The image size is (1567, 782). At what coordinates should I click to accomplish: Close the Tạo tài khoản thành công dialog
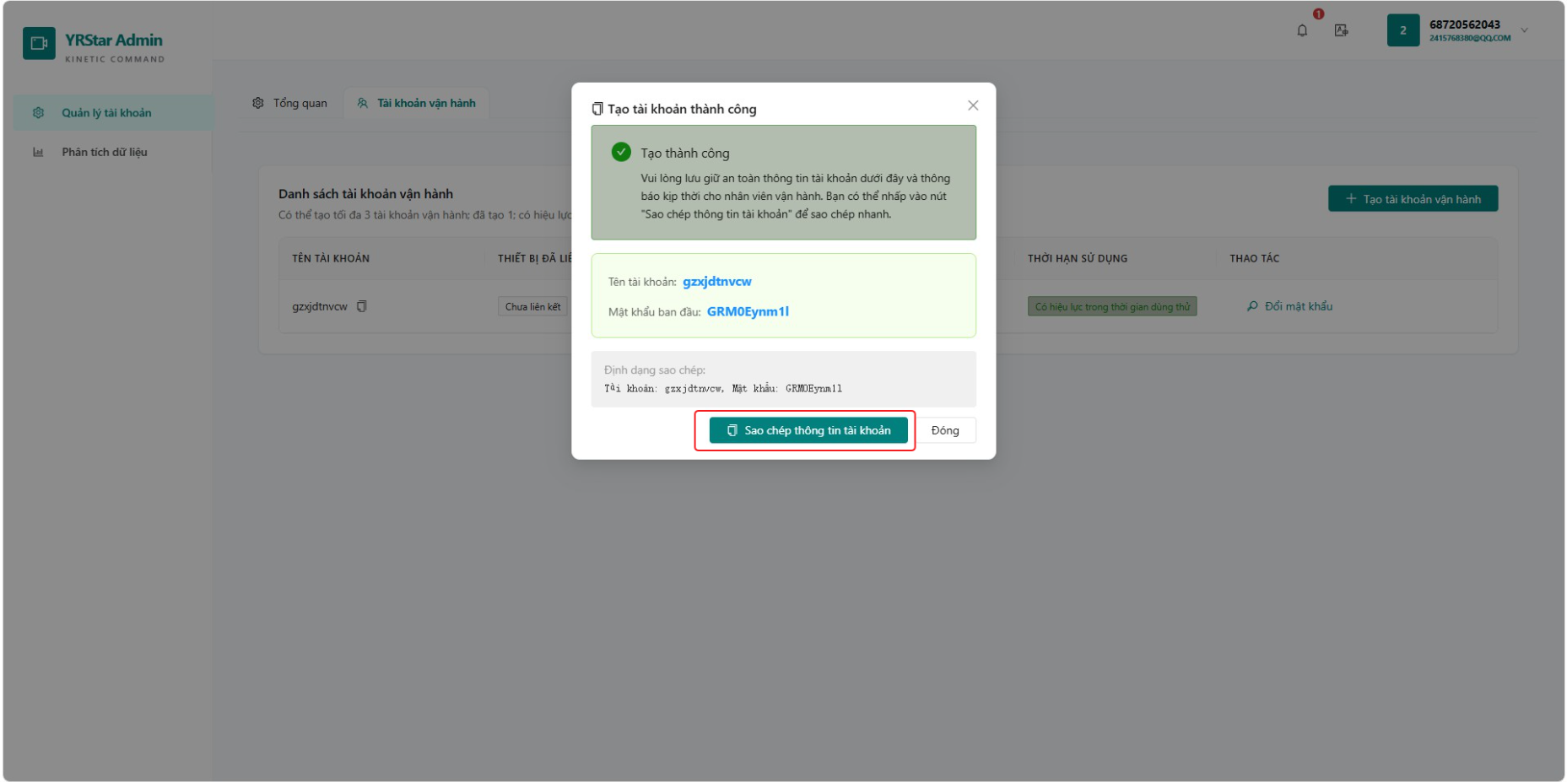point(973,105)
